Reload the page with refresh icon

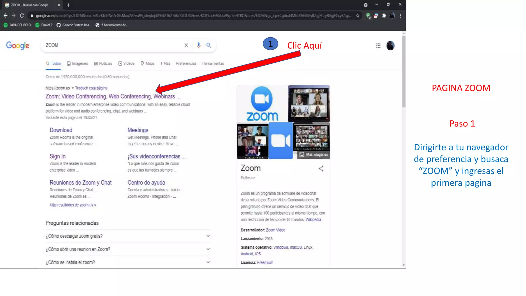click(x=22, y=16)
